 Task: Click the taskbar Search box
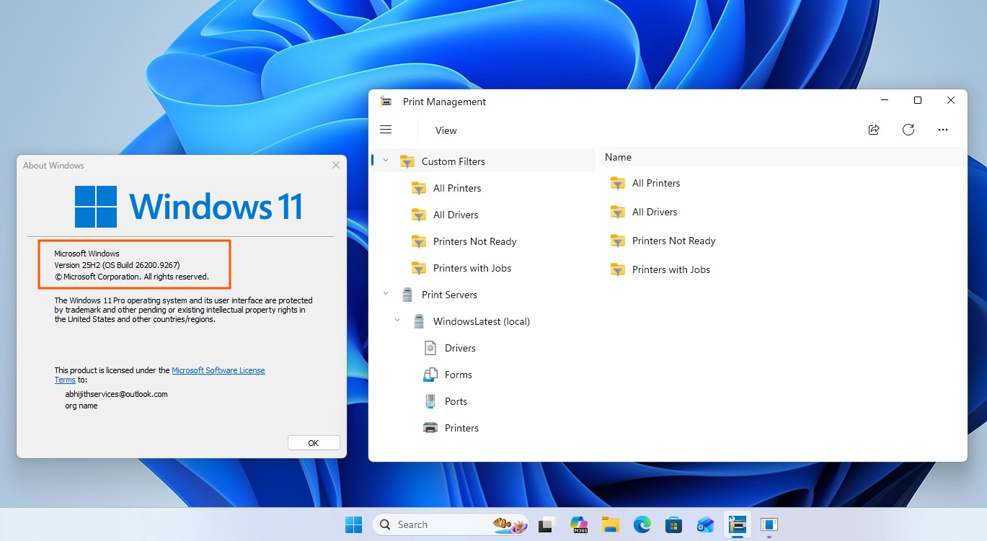pos(451,524)
